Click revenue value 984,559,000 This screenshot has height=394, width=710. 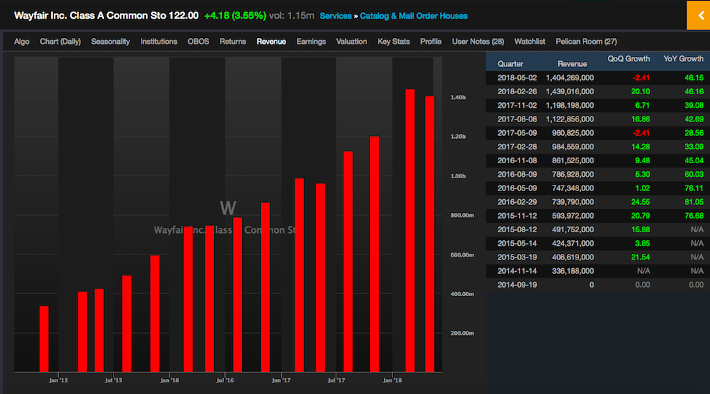click(573, 147)
